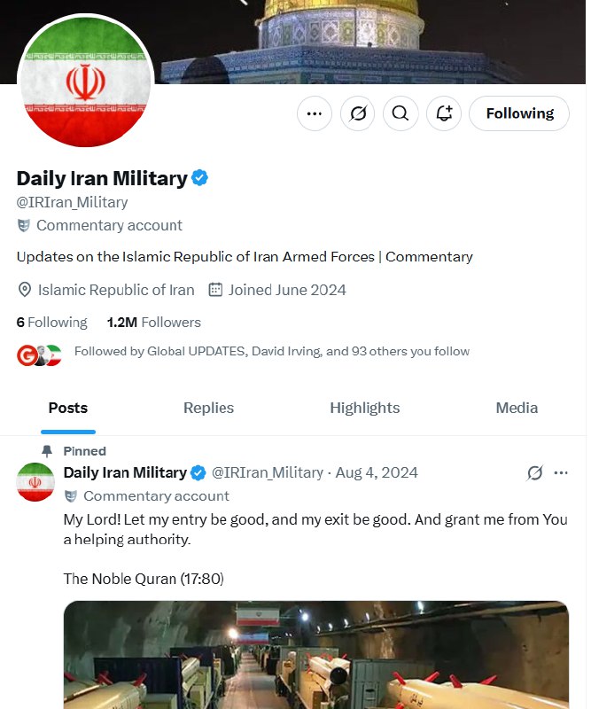Show followers you know: Global UPDATES, David Irving

[271, 351]
